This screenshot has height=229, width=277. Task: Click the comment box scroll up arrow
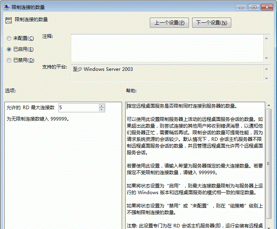click(x=266, y=38)
